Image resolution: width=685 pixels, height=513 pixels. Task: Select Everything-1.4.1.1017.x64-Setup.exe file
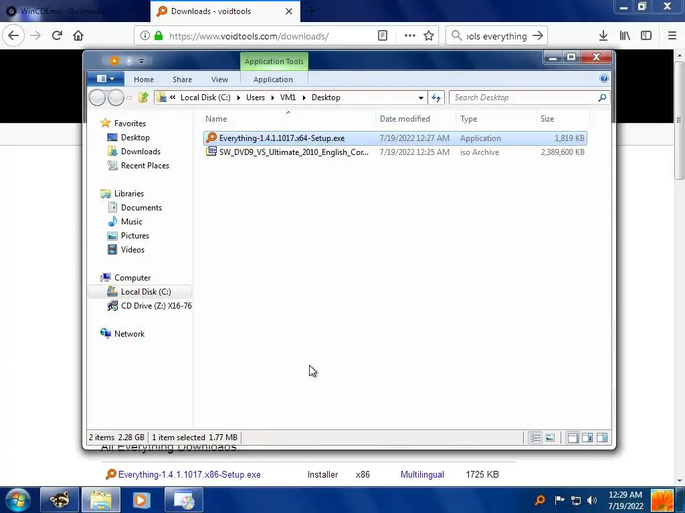395,138
